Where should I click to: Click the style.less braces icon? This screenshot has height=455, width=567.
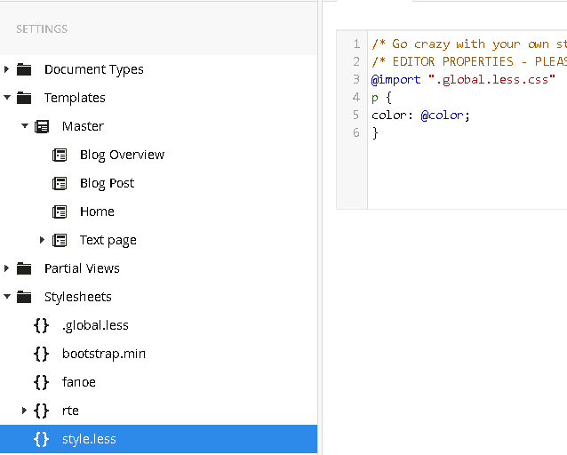pyautogui.click(x=41, y=439)
